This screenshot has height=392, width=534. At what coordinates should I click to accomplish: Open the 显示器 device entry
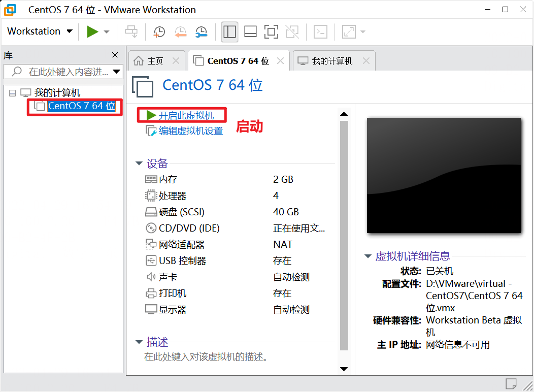coord(173,310)
